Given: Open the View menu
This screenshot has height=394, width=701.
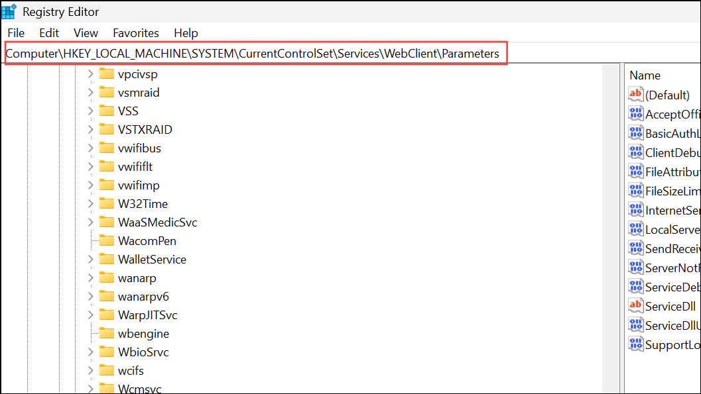Looking at the screenshot, I should coord(86,33).
